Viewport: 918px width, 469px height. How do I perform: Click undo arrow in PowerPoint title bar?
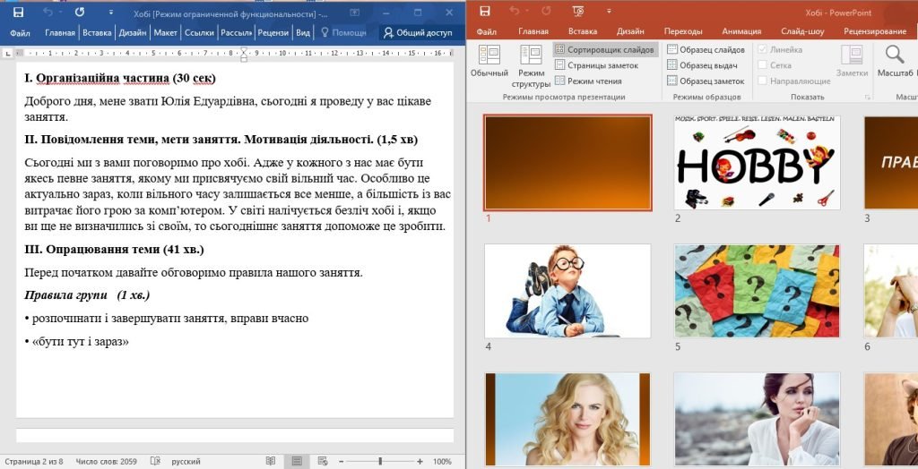click(514, 11)
